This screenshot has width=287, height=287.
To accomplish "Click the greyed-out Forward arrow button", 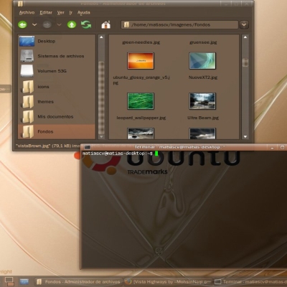I will click(x=47, y=24).
